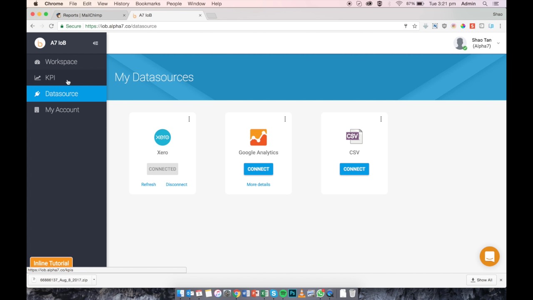Click the Xero CONNECTED status button
This screenshot has width=533, height=300.
coord(162,169)
